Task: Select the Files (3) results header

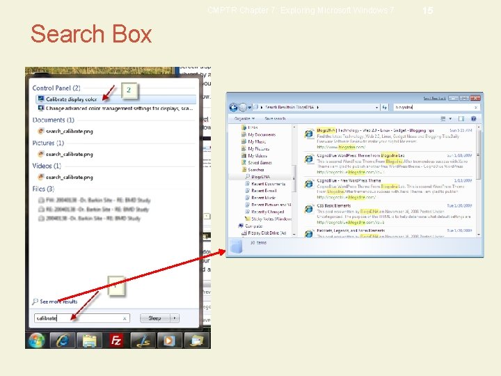Action: click(x=43, y=189)
